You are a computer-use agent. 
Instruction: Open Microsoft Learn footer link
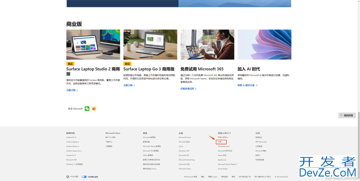coord(224,146)
